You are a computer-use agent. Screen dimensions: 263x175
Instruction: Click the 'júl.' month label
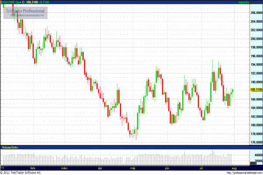(202, 168)
